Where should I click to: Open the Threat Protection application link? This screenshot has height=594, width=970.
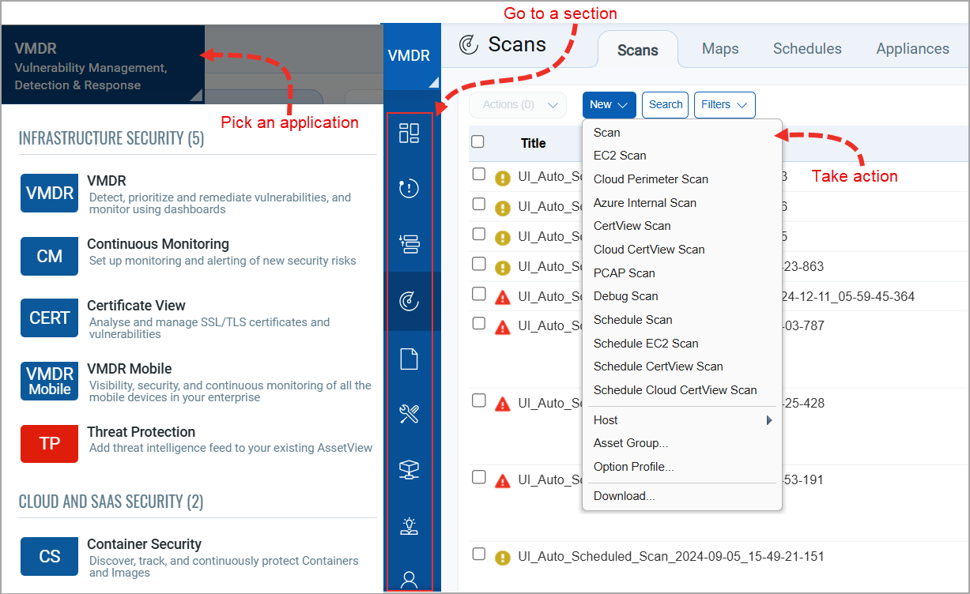(x=141, y=432)
